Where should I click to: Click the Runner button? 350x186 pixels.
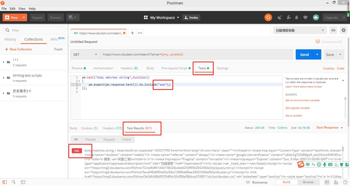[x=56, y=17]
